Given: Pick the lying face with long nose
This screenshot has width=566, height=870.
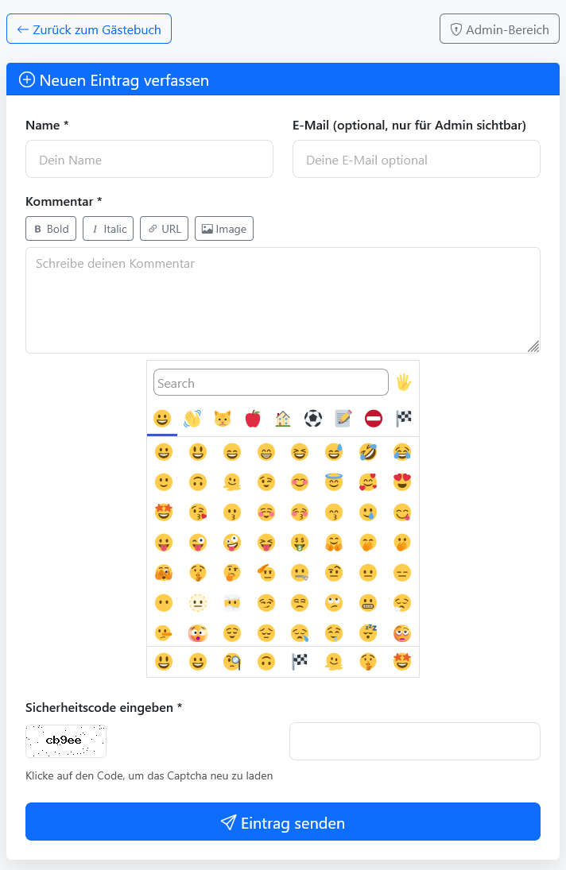Looking at the screenshot, I should click(x=163, y=633).
